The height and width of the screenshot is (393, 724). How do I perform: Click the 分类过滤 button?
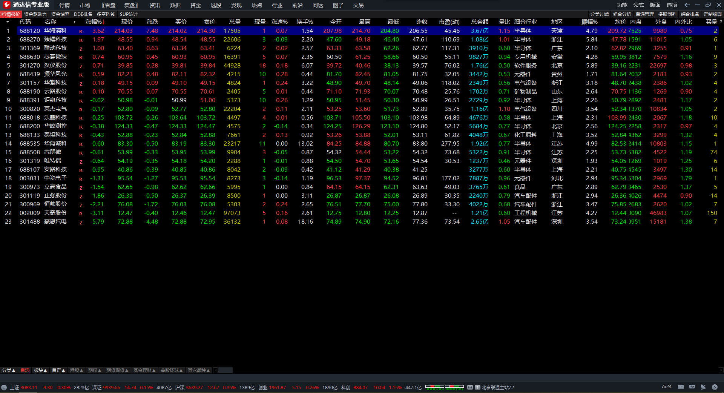pos(600,14)
